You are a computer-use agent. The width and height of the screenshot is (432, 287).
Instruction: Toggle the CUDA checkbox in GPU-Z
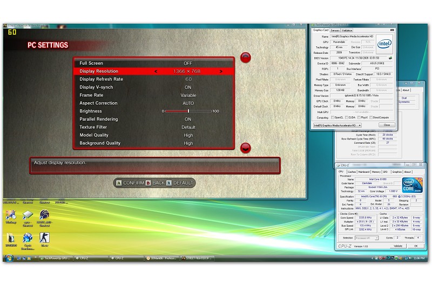(347, 117)
